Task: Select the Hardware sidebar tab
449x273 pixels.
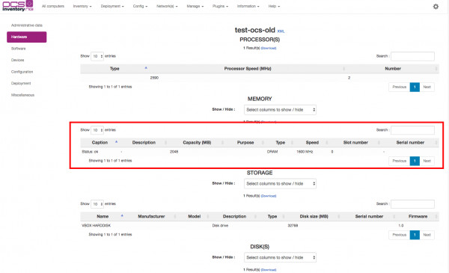Action: tap(27, 37)
